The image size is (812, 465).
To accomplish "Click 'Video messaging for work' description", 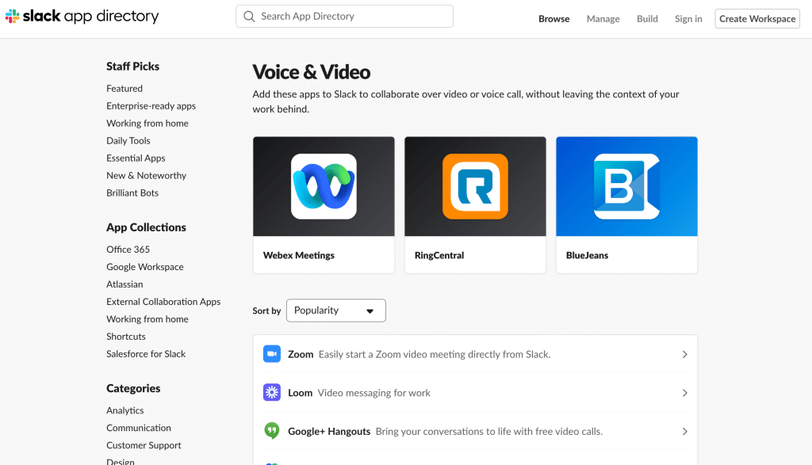I will coord(374,393).
